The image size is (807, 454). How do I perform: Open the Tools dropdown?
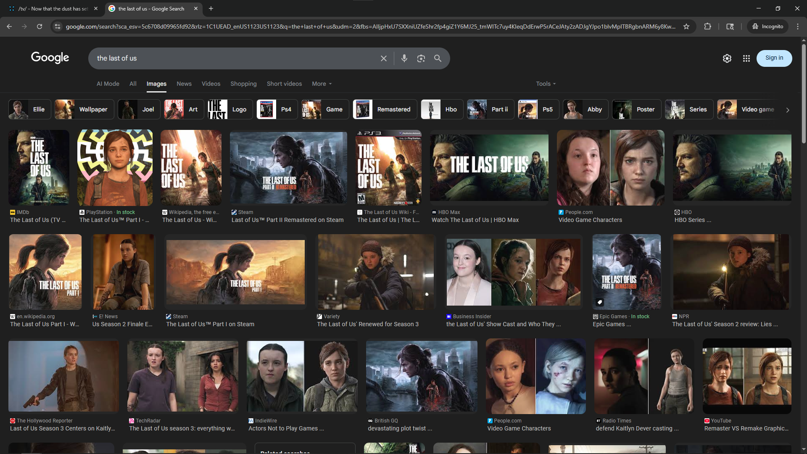click(x=546, y=84)
